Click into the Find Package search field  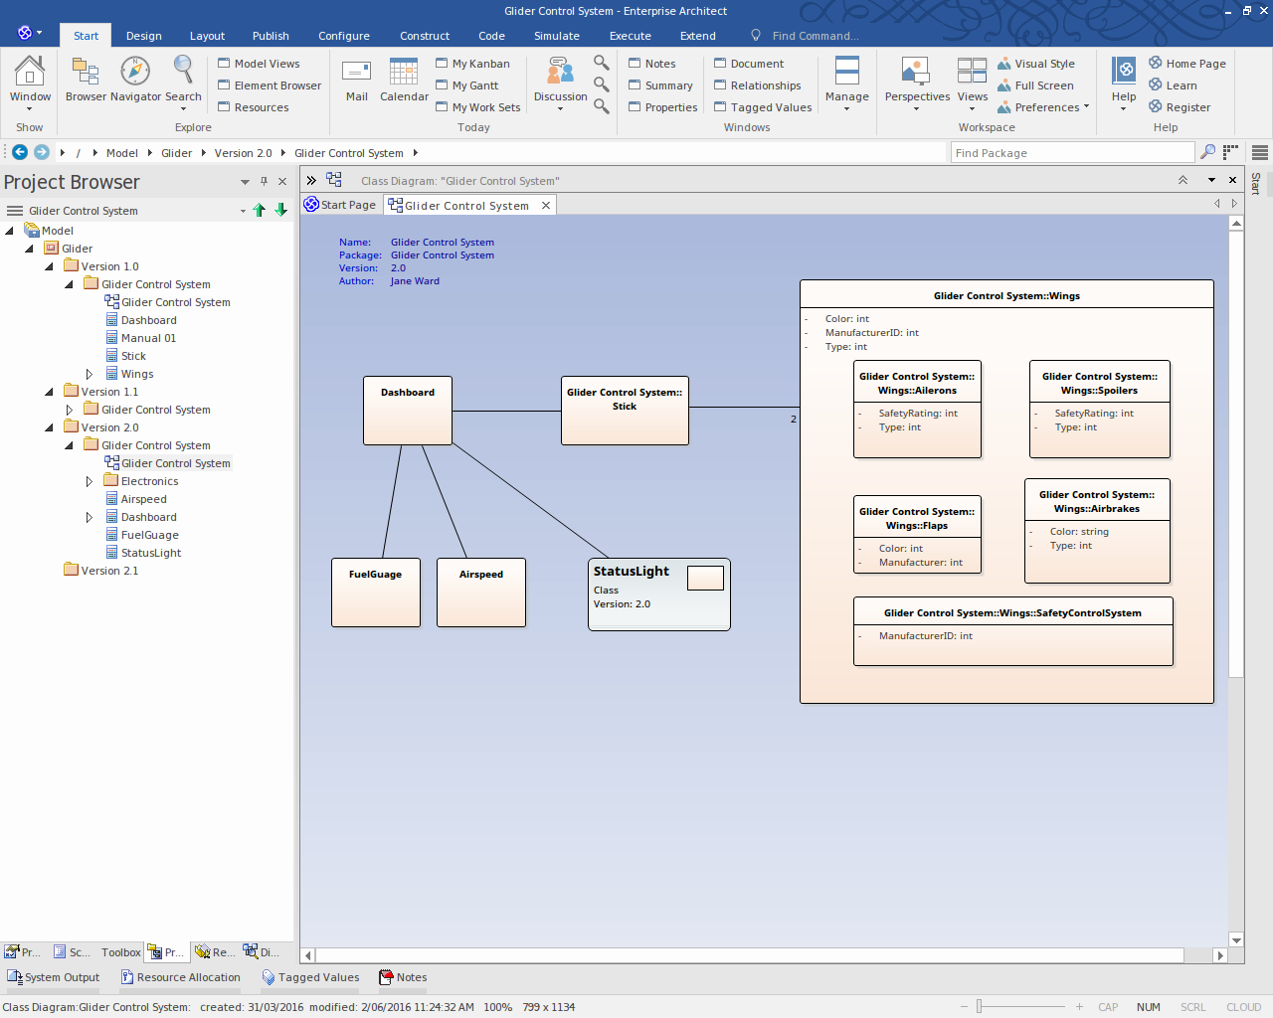pyautogui.click(x=1071, y=153)
